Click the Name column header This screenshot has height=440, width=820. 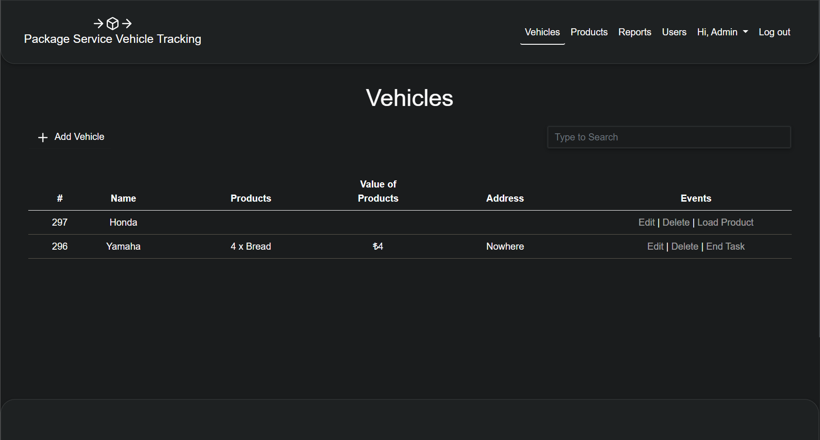(x=123, y=198)
